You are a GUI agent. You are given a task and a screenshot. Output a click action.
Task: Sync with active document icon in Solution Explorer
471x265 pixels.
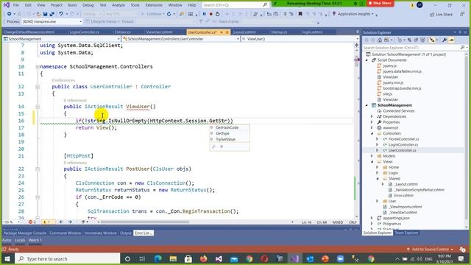pyautogui.click(x=409, y=40)
